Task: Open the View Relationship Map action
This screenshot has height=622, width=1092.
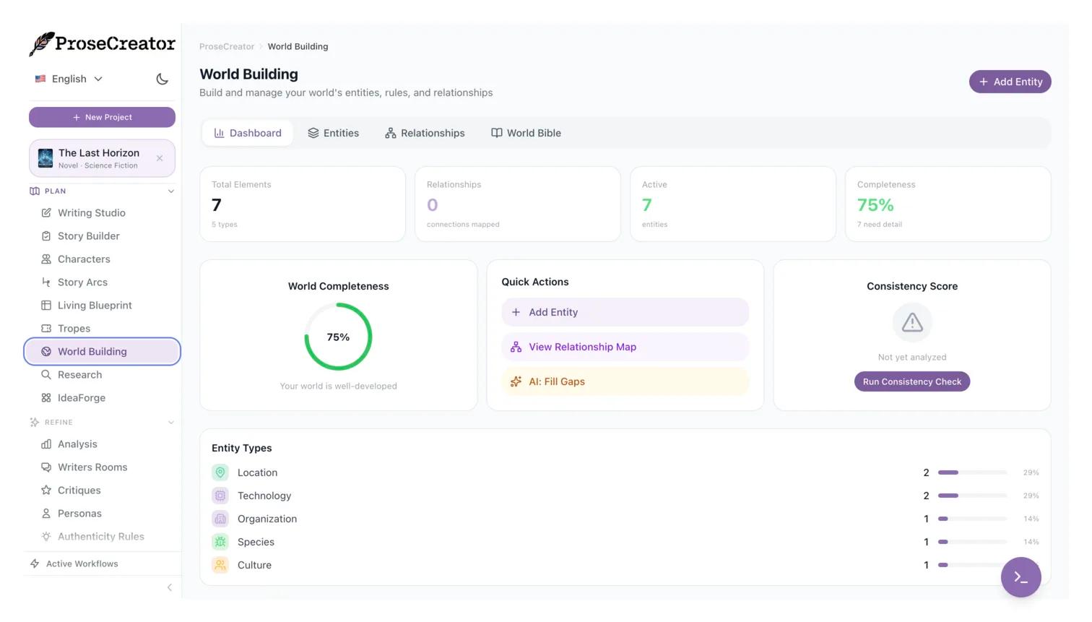Action: coord(582,347)
